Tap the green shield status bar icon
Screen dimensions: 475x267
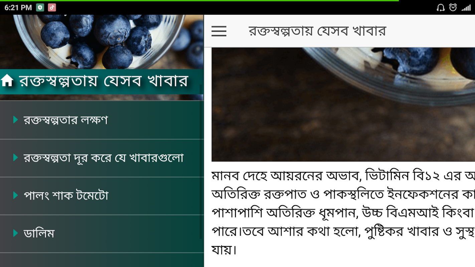coord(40,7)
